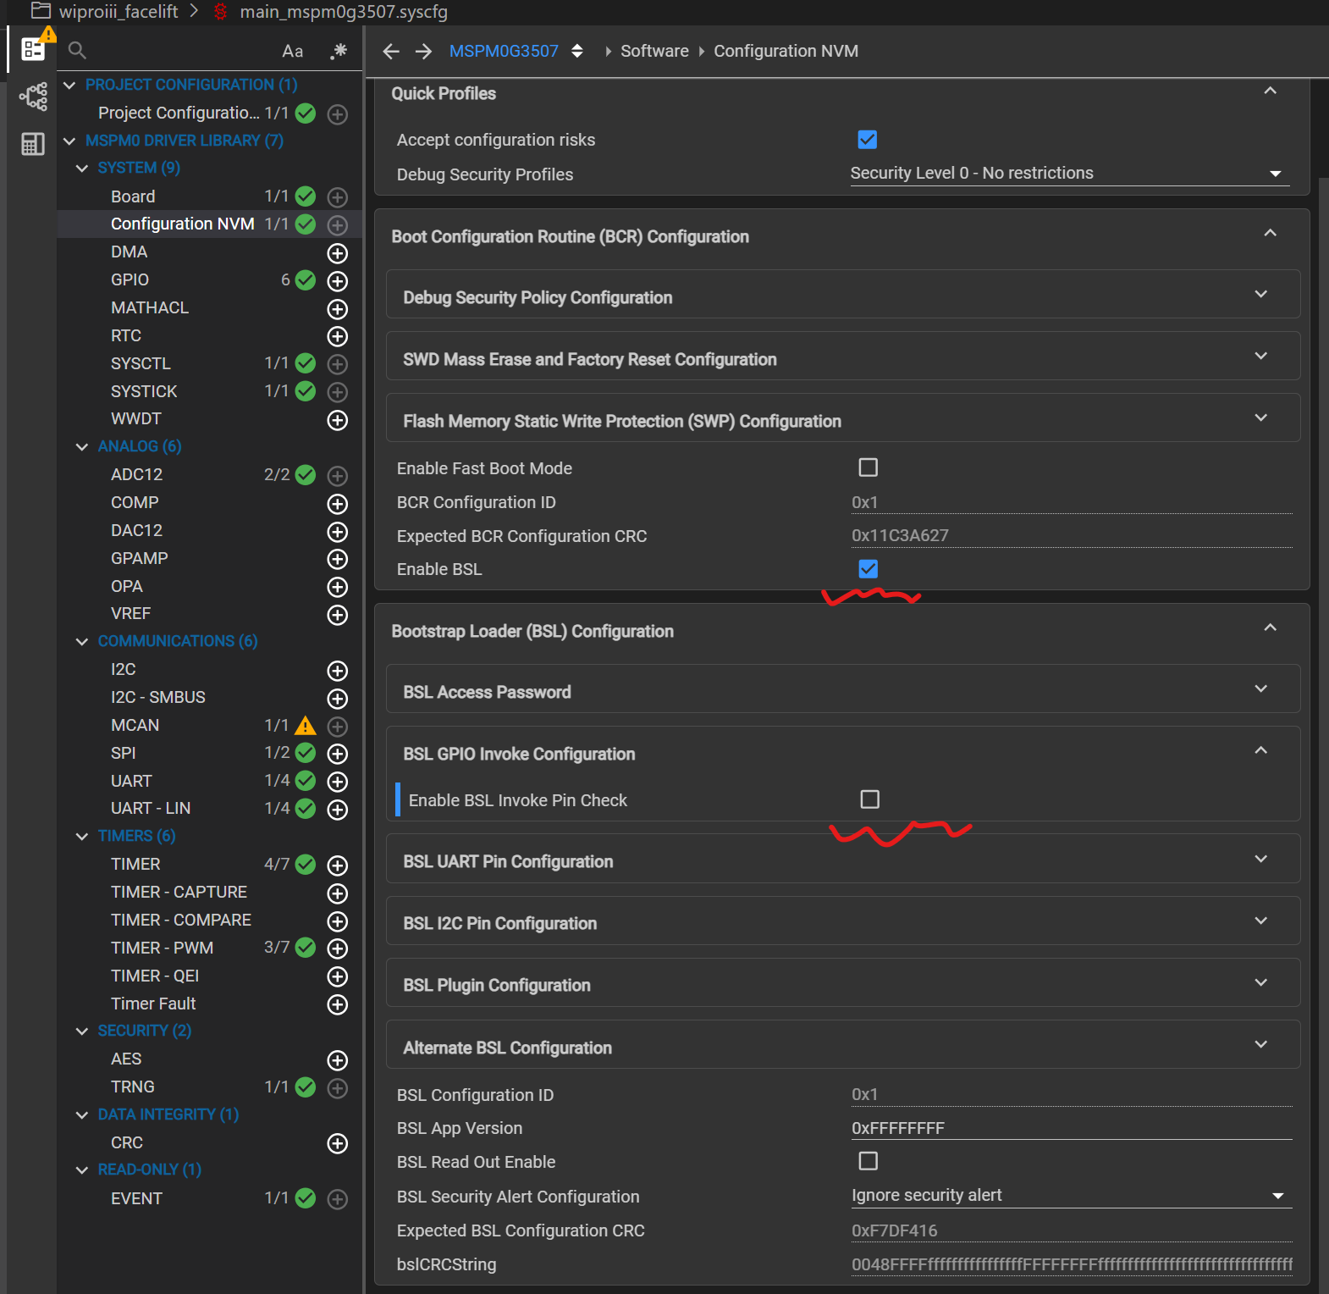
Task: Tick Enable BSL Invoke Pin Check
Action: (870, 799)
